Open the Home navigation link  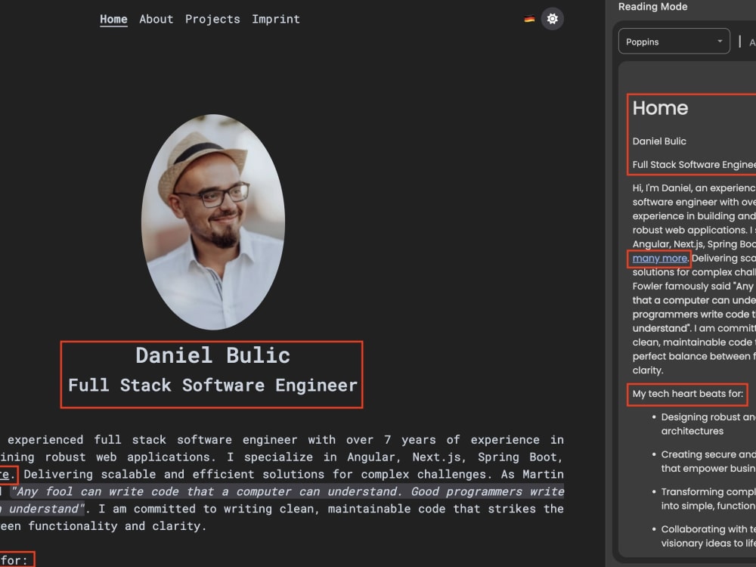tap(113, 20)
